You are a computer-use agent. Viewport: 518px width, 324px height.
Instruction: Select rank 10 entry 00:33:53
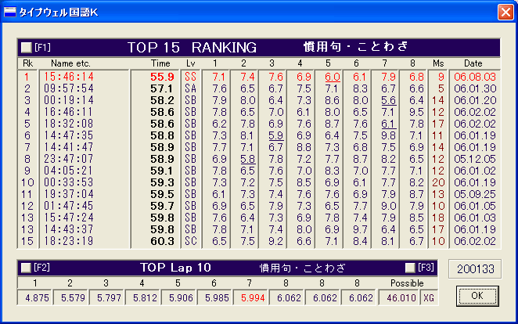(69, 182)
